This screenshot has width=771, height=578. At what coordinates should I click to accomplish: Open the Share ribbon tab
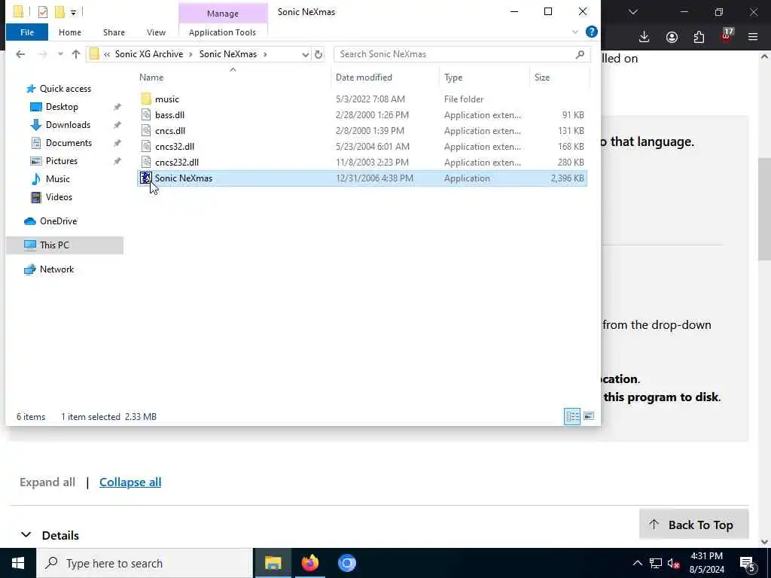point(114,32)
